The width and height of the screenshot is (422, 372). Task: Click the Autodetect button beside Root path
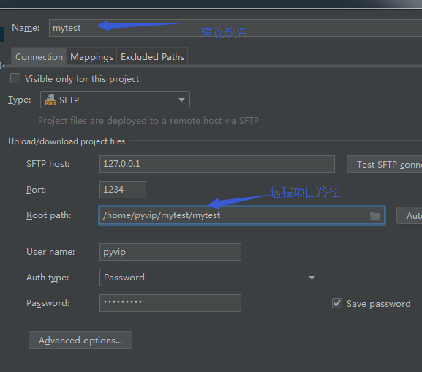coord(409,215)
